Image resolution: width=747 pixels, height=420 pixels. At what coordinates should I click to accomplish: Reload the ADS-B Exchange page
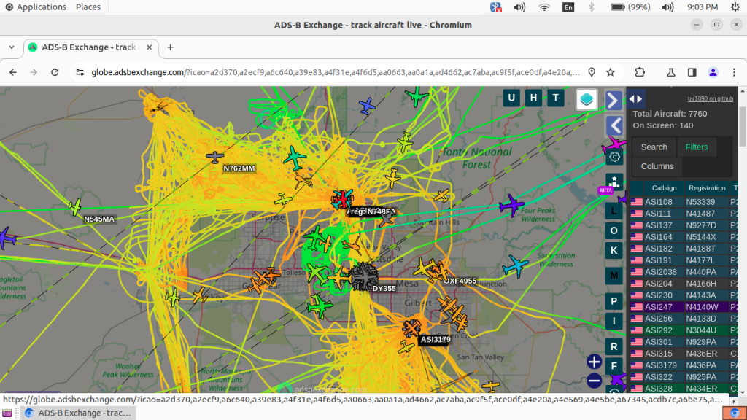click(x=55, y=72)
